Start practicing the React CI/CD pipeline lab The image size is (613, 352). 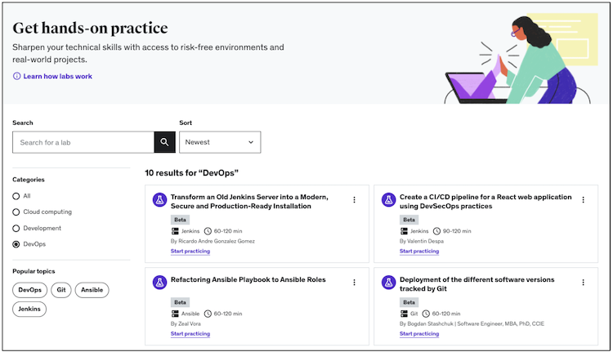(x=419, y=252)
